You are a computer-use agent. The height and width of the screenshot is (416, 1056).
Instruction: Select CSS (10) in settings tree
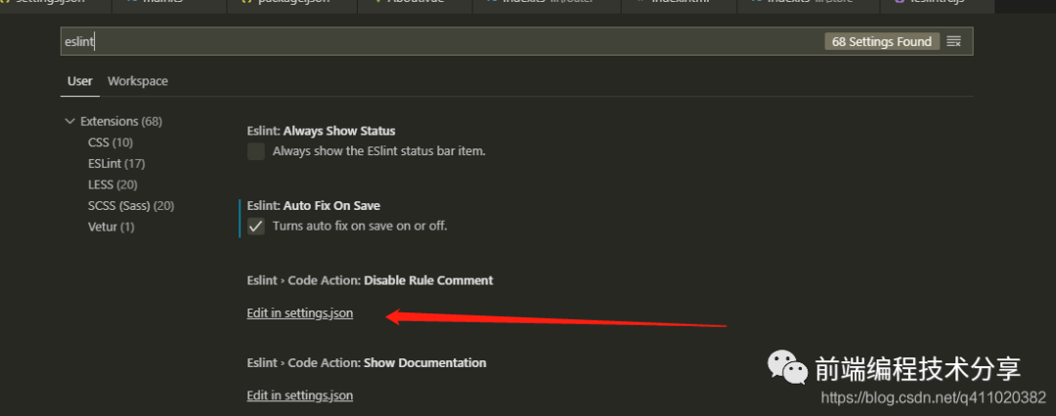point(110,142)
